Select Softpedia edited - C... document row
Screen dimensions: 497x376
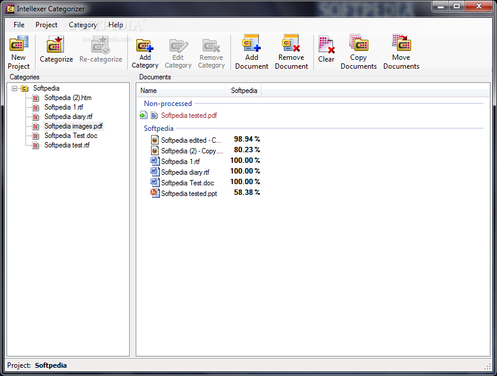(x=191, y=140)
